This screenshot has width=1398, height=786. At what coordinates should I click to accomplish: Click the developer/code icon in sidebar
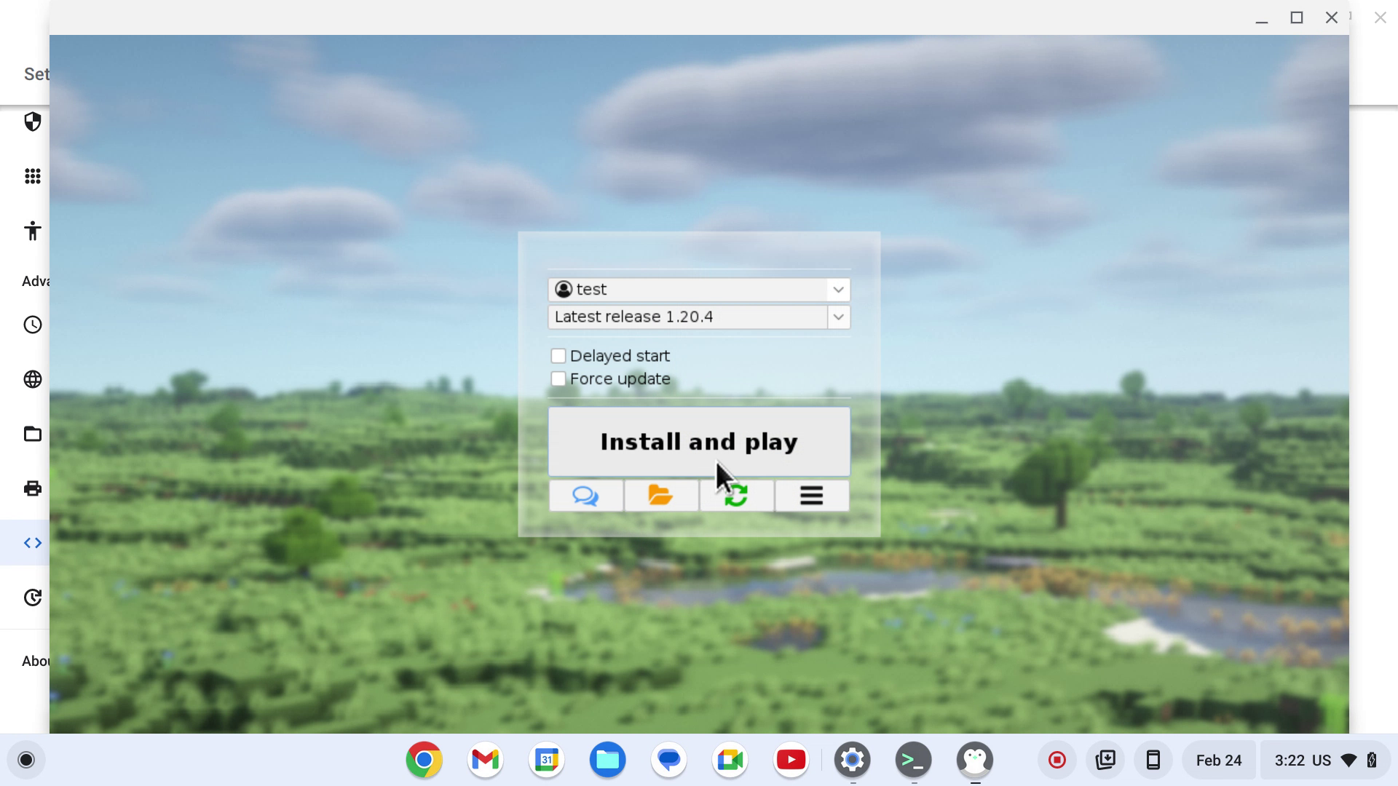[x=32, y=542]
